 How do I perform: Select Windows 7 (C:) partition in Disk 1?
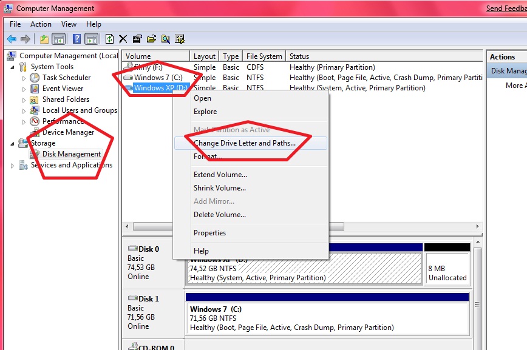[x=327, y=318]
